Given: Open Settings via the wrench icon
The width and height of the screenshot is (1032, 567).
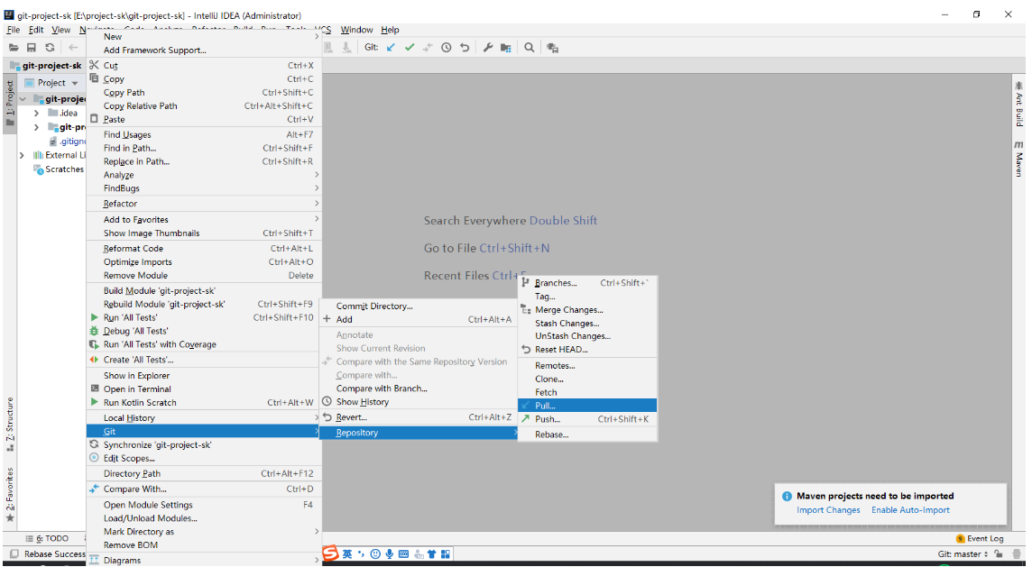Looking at the screenshot, I should click(488, 48).
